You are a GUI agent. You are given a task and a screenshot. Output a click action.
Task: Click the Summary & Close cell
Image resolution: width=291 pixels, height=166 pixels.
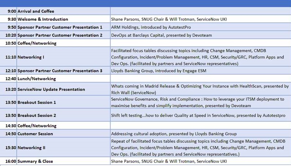[x=63, y=161]
